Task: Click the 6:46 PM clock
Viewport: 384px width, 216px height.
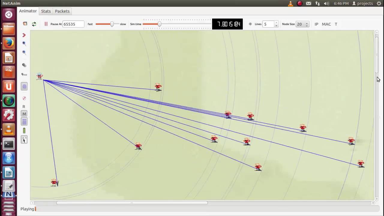Action: 341,4
